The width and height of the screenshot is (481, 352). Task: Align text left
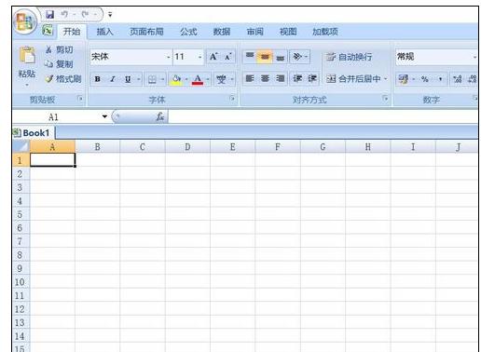coord(250,78)
